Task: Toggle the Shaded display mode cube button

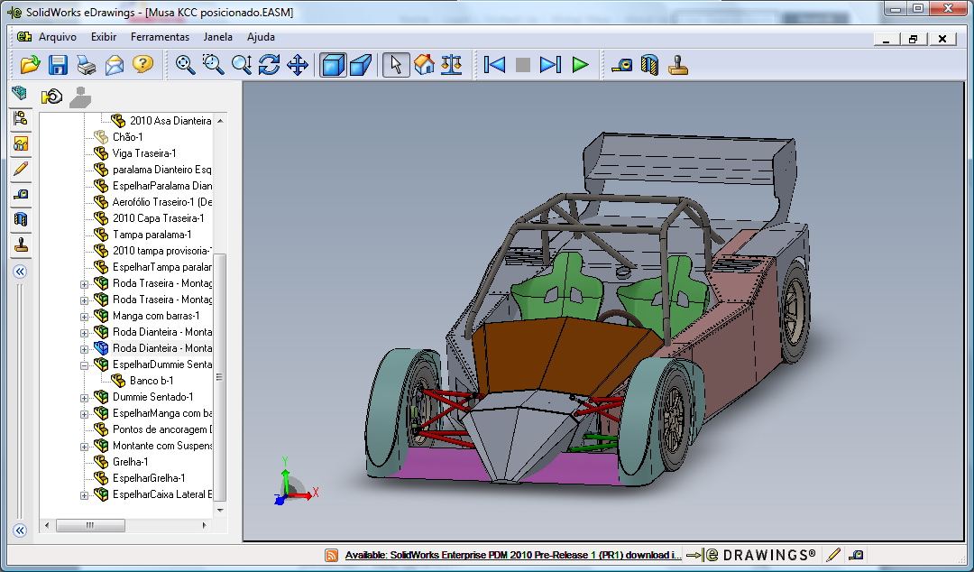Action: [x=333, y=65]
